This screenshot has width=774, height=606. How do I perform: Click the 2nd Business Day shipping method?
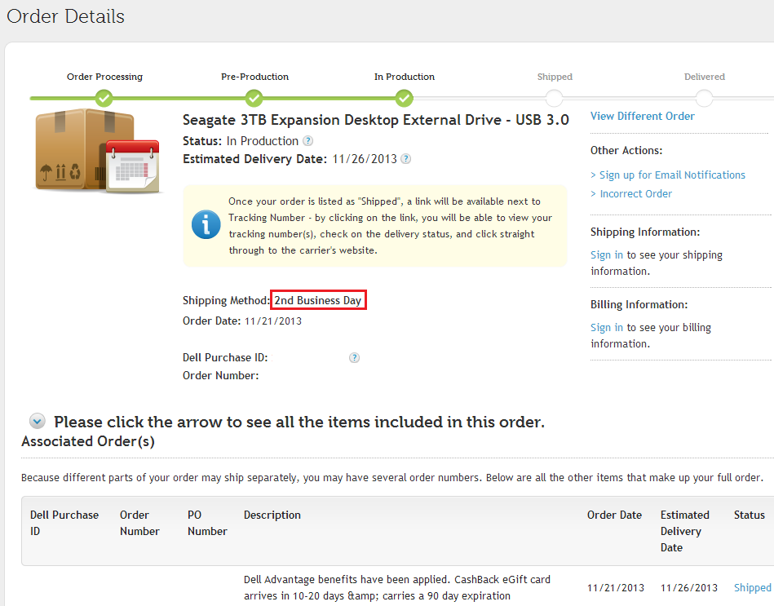pos(318,300)
